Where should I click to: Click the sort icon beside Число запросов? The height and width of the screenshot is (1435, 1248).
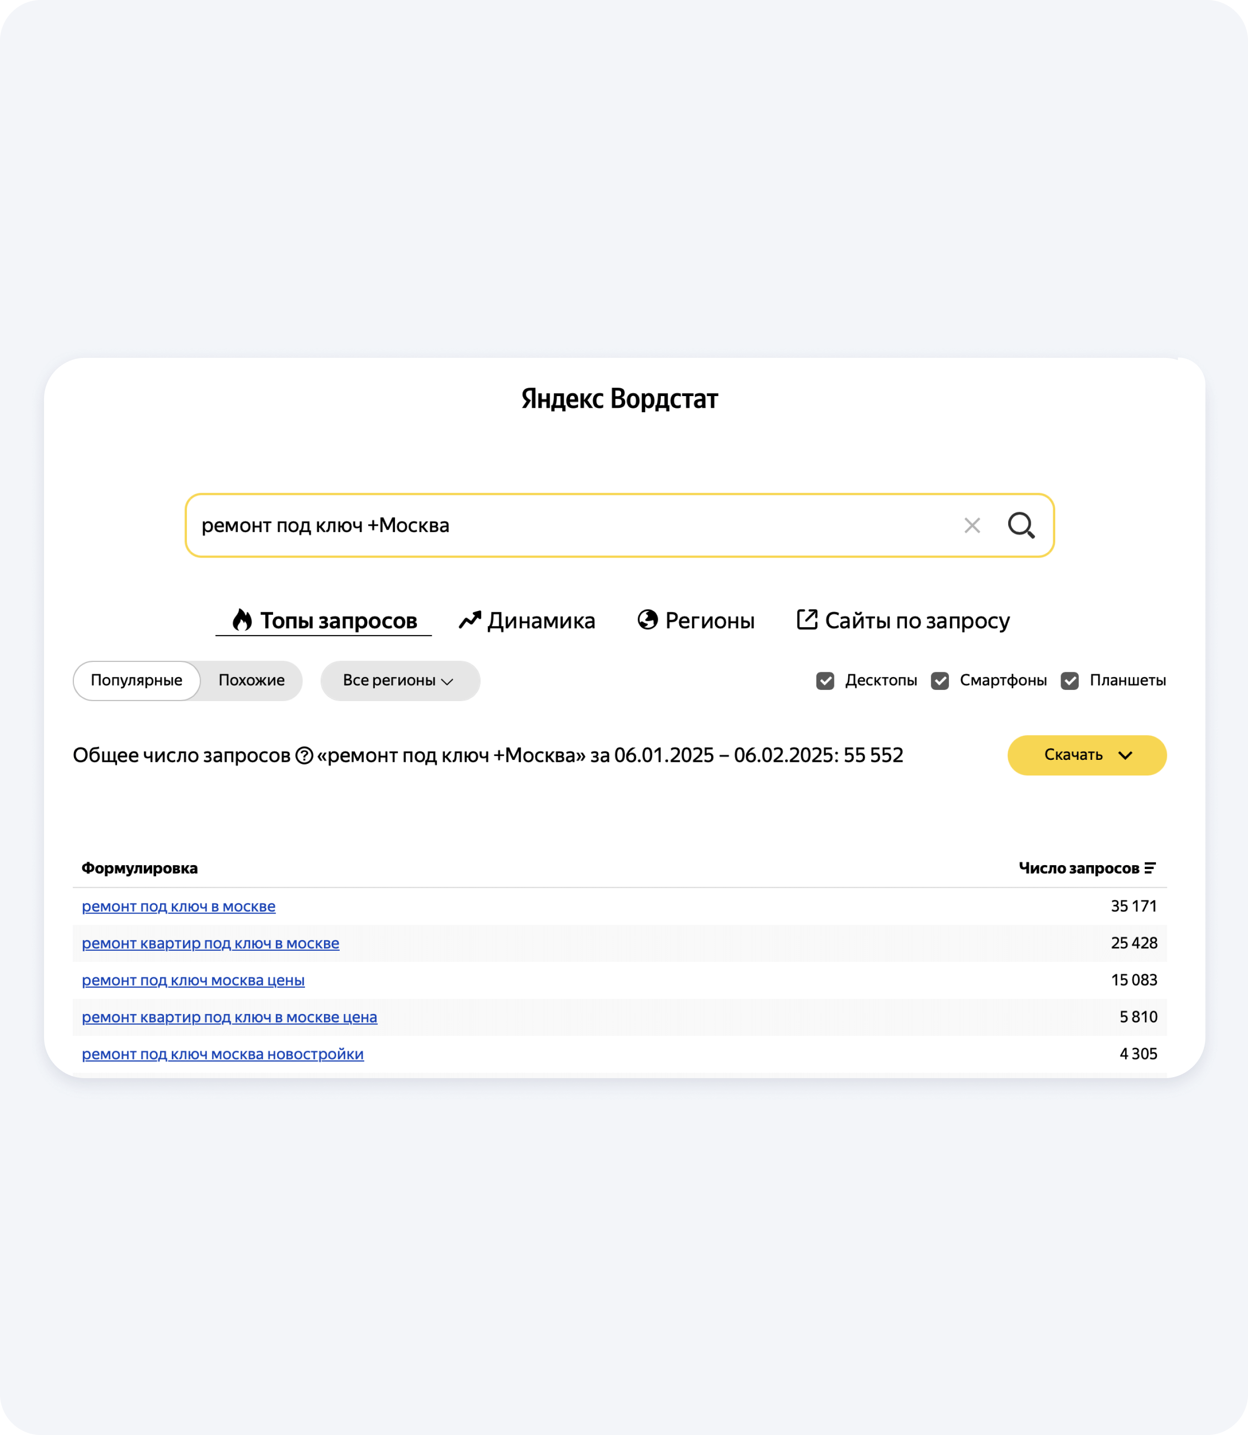point(1150,868)
